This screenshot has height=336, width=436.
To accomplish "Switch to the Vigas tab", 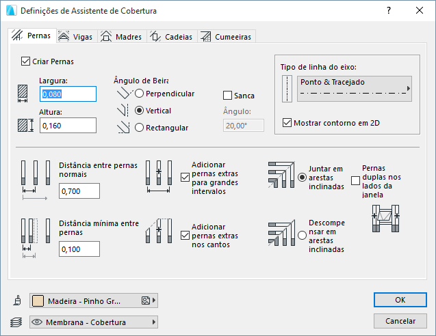I will pyautogui.click(x=77, y=36).
